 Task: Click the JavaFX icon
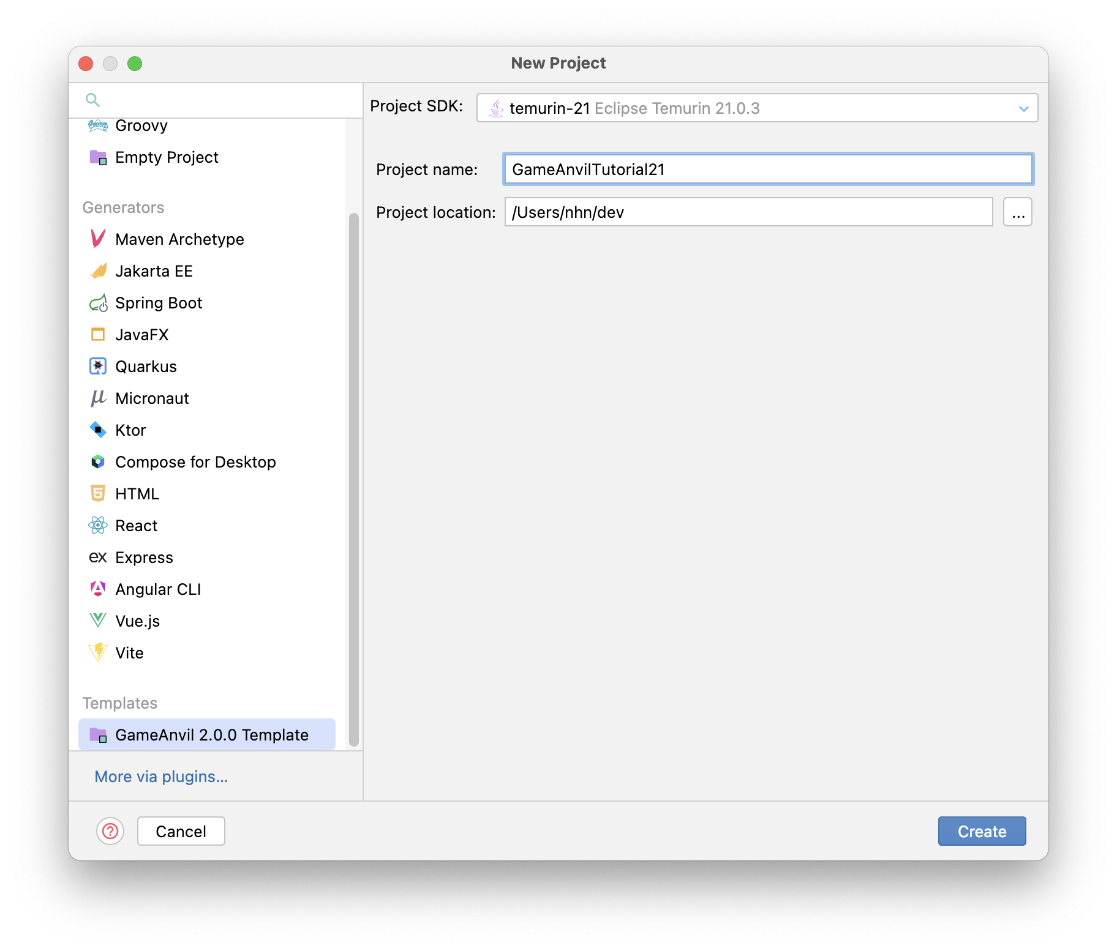[x=98, y=334]
